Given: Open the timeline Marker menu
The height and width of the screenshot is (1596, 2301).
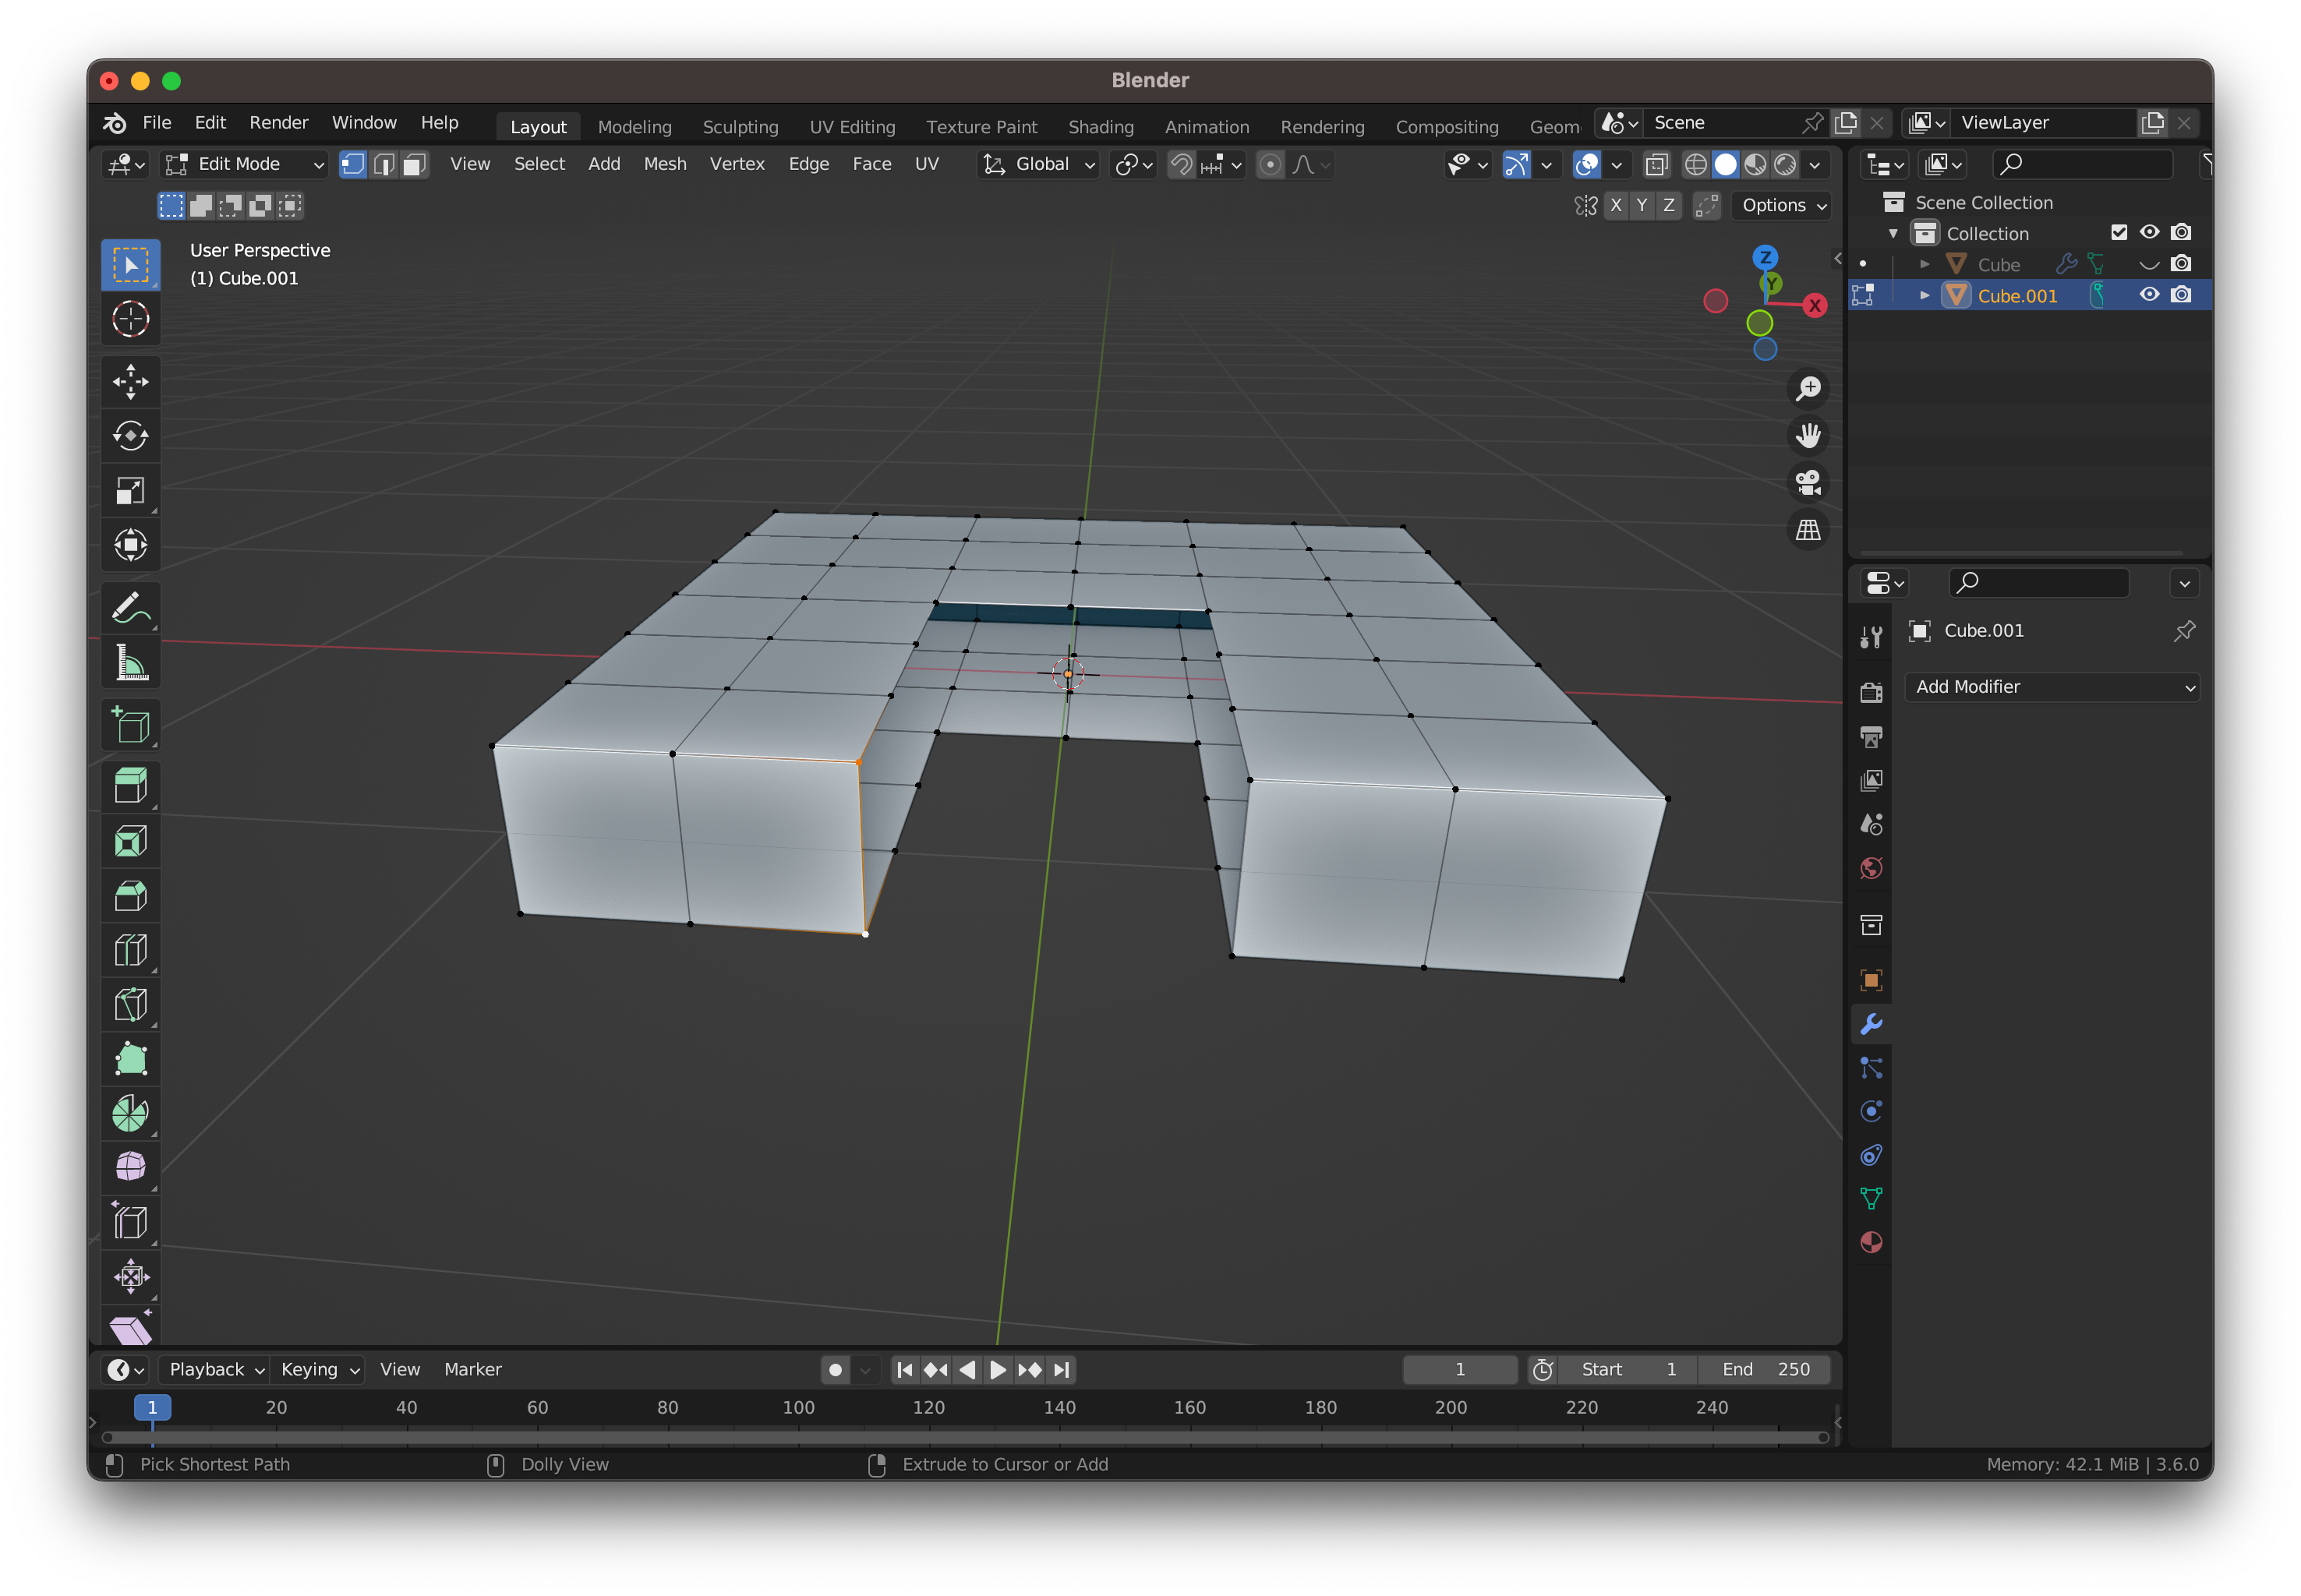Looking at the screenshot, I should click(x=472, y=1369).
